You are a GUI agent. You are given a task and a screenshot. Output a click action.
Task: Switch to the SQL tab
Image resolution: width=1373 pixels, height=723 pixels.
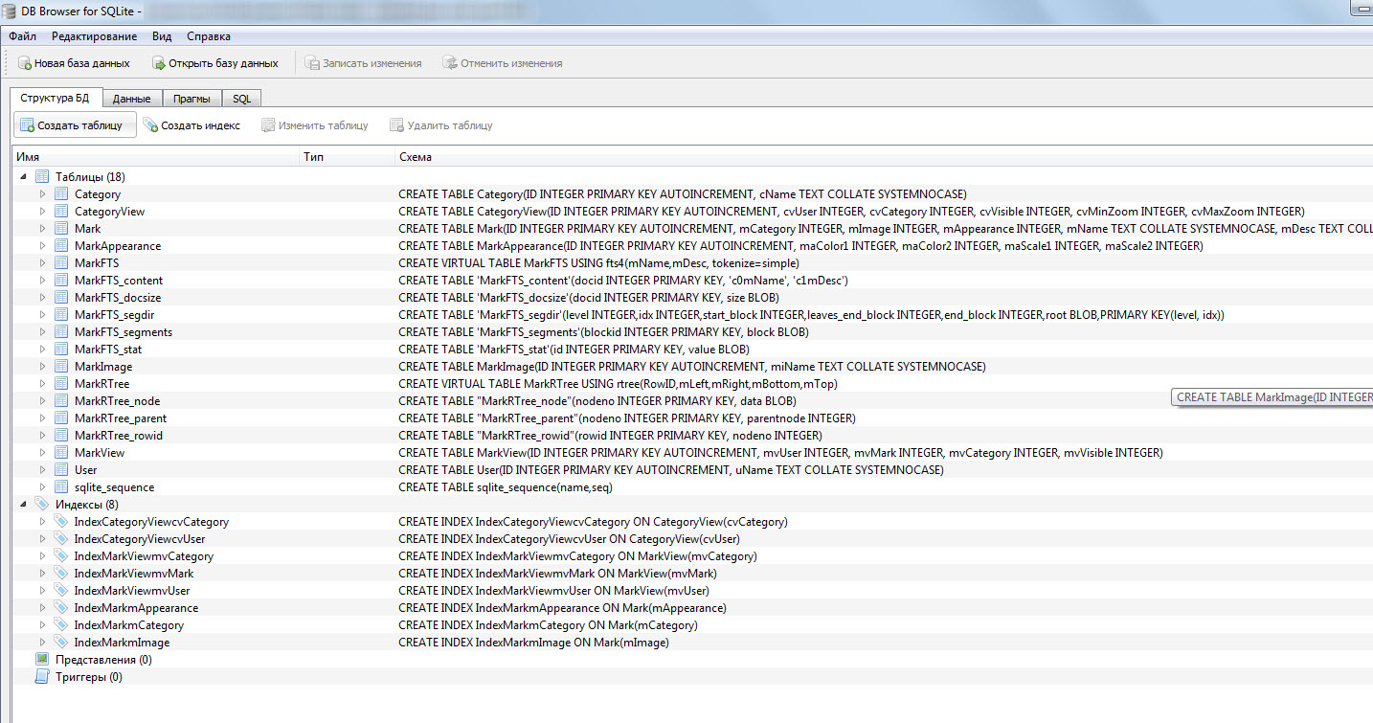241,99
